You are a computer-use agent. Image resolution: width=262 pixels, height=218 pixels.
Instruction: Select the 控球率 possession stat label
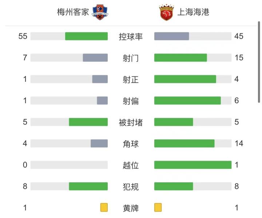pyautogui.click(x=131, y=36)
